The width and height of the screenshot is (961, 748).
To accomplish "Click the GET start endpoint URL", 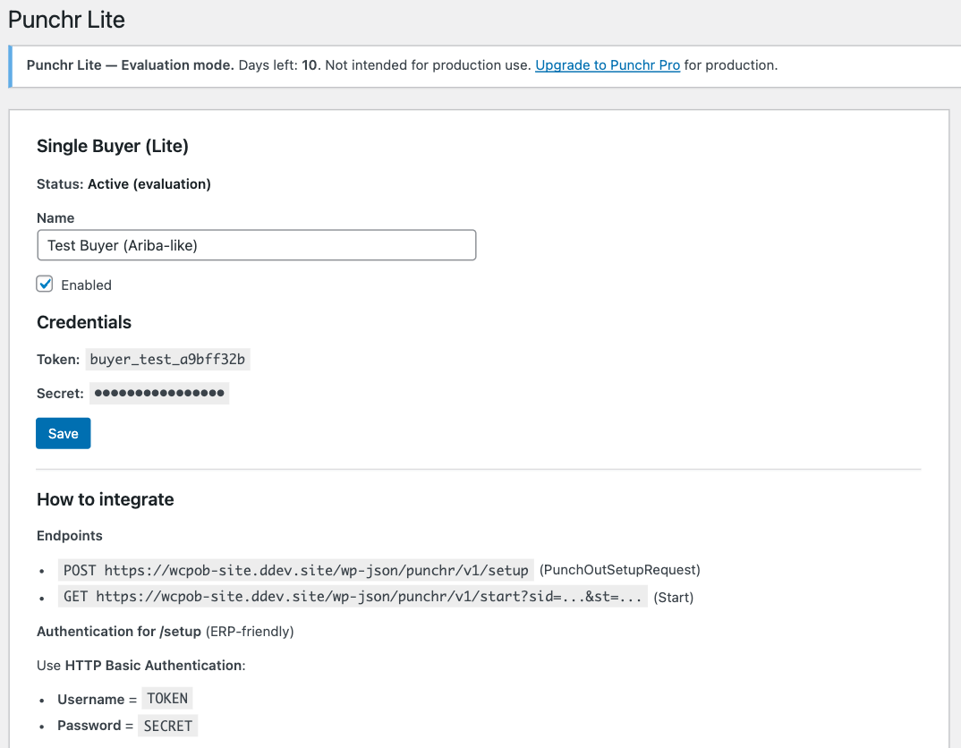I will coord(353,597).
